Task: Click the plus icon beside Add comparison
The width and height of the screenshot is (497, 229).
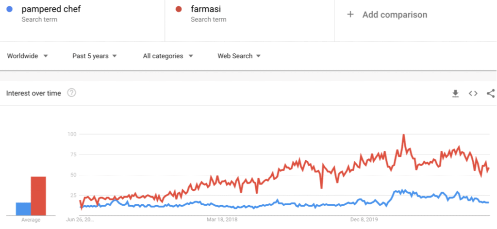Action: [350, 15]
